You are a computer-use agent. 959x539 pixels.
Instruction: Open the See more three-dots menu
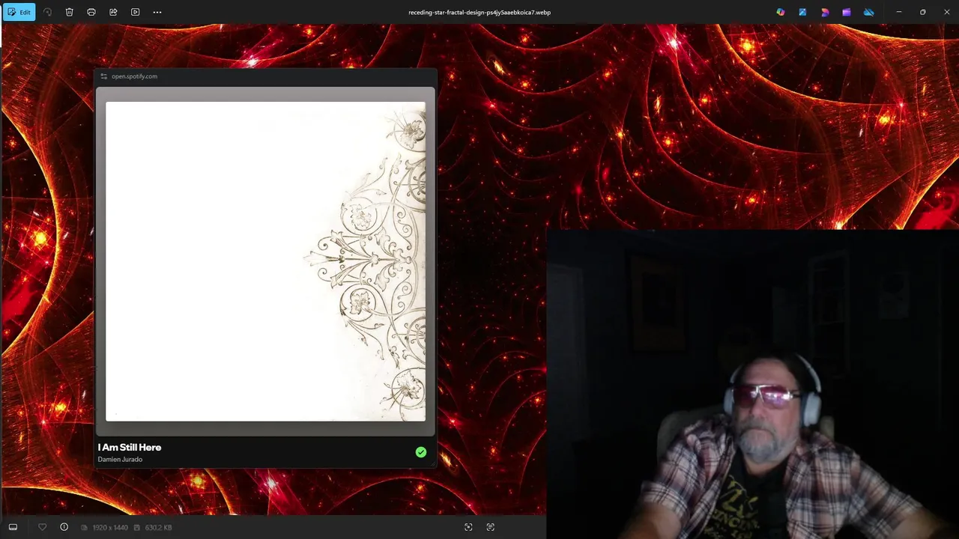coord(157,12)
